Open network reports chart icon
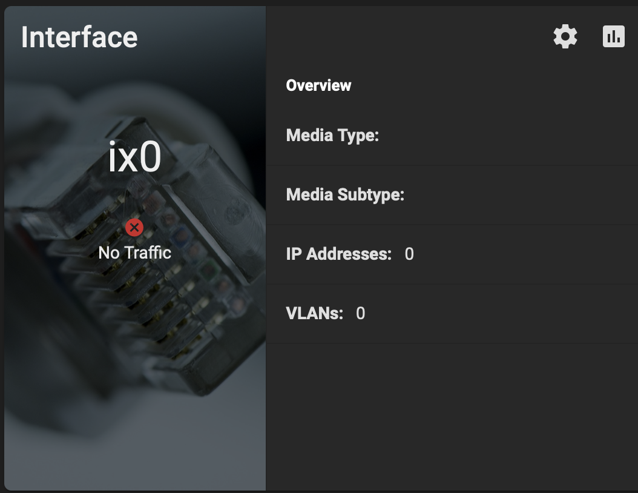The width and height of the screenshot is (638, 493). (x=614, y=36)
